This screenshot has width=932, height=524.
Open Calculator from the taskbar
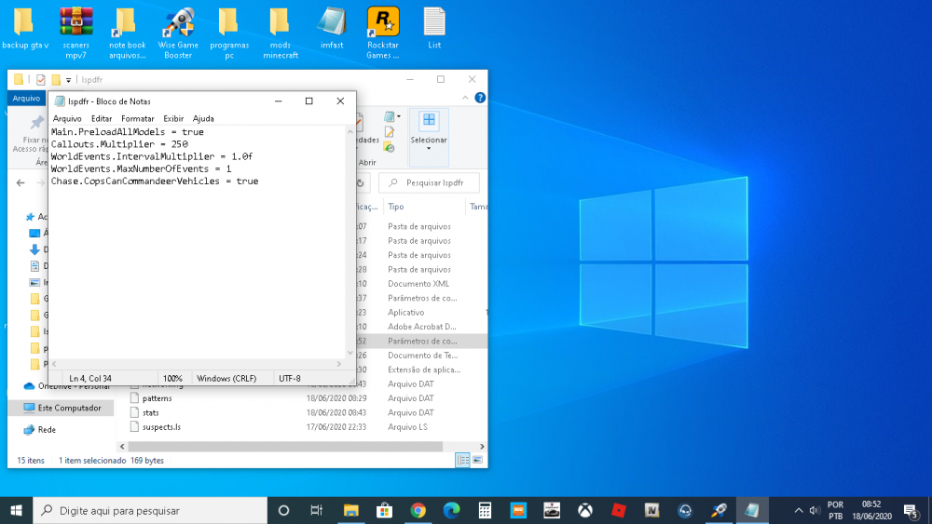485,510
